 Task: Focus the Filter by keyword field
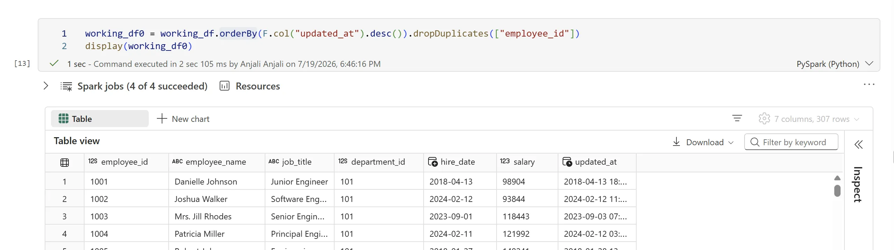click(791, 142)
